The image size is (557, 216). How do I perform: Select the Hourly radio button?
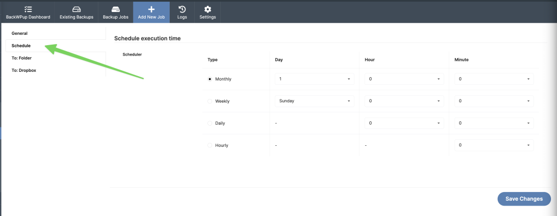(209, 145)
